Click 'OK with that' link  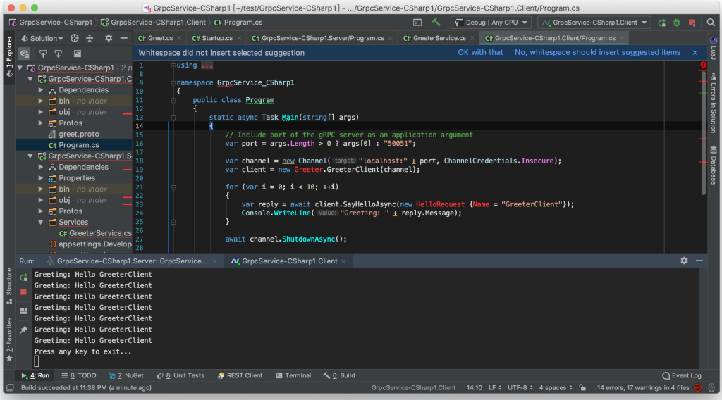[x=480, y=52]
